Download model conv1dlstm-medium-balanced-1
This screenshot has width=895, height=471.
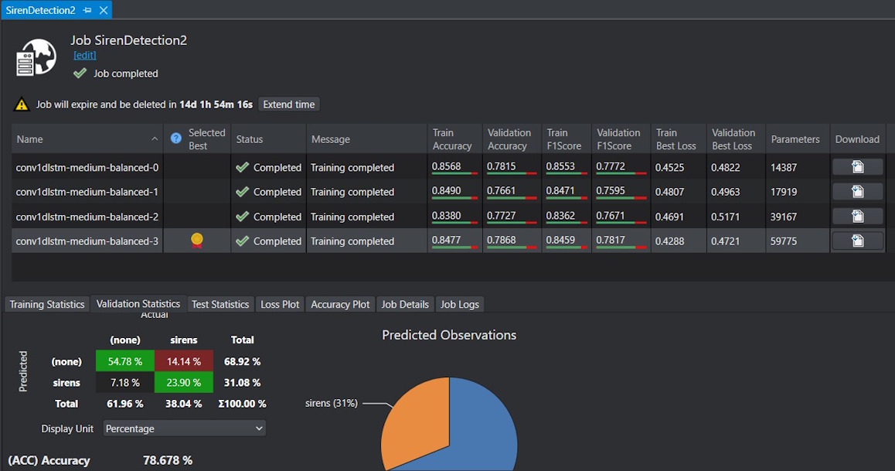[857, 191]
